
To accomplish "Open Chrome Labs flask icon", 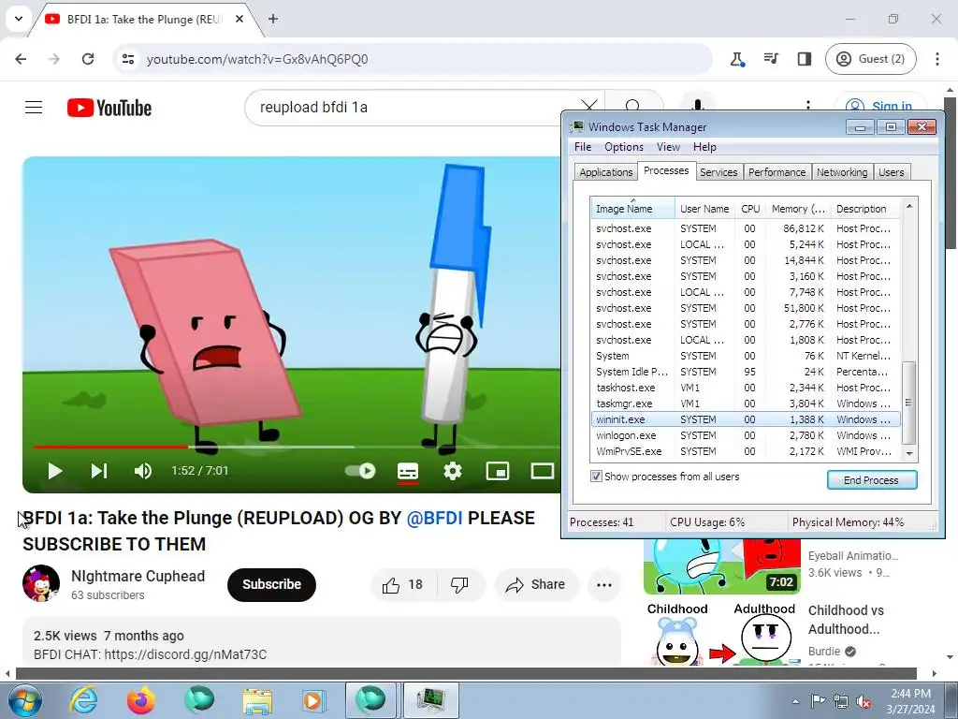I will coord(737,59).
